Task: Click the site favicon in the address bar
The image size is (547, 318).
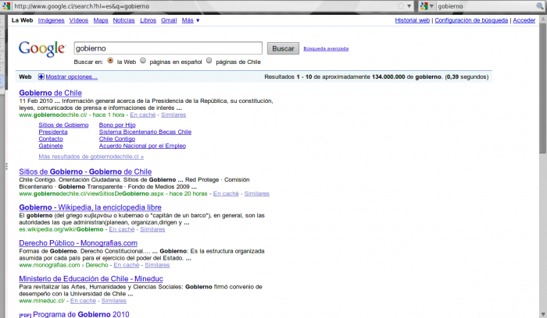Action: click(6, 6)
